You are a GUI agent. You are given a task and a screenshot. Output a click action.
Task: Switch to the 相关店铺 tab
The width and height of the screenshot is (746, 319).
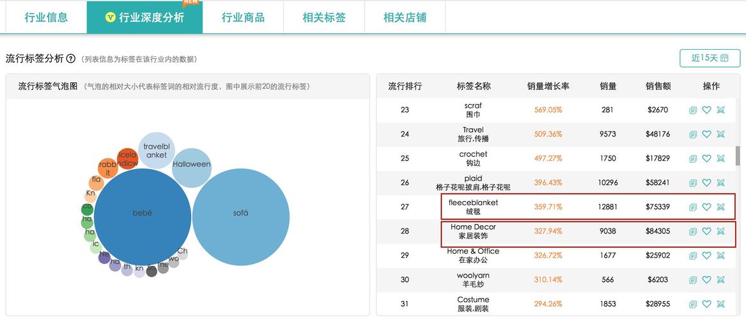(x=405, y=18)
